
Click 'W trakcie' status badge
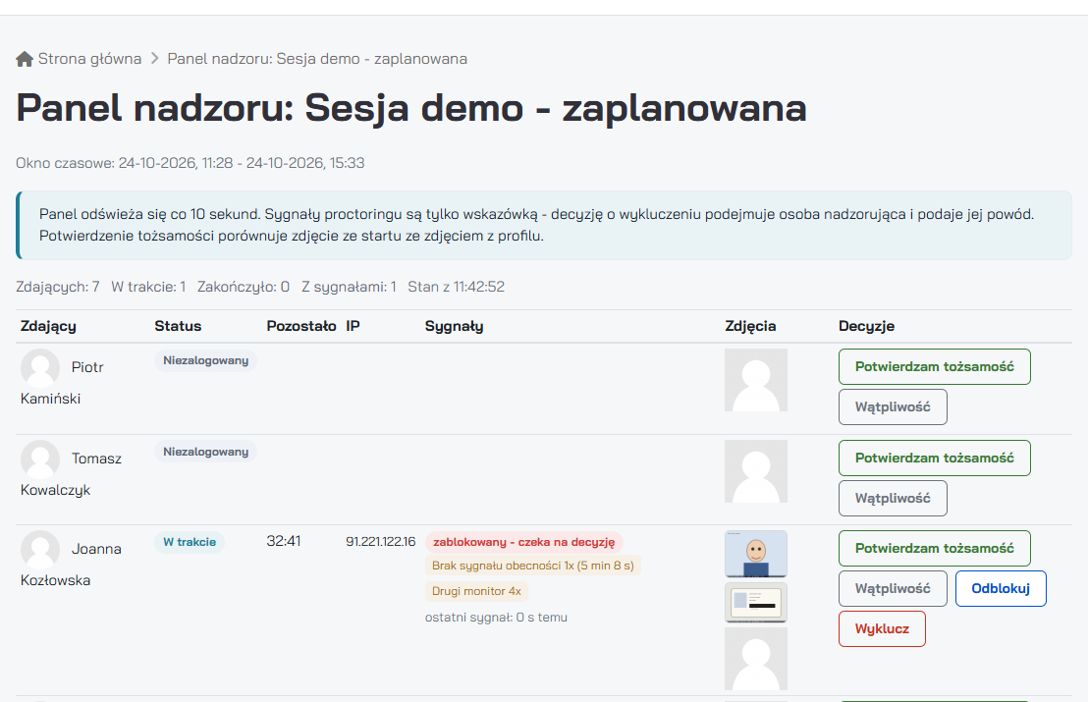(x=190, y=542)
